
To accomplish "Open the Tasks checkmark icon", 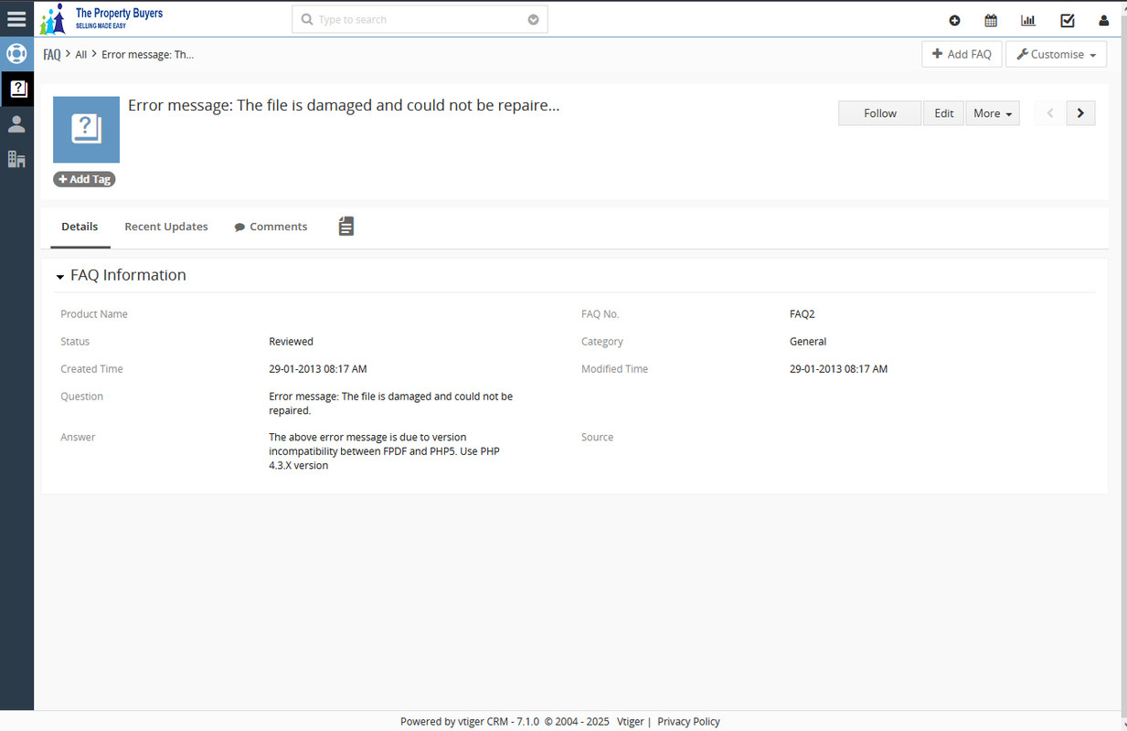I will 1067,20.
